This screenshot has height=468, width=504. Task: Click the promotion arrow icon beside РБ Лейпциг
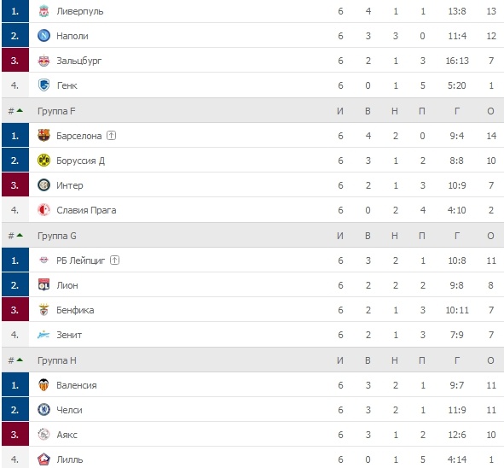tap(115, 260)
